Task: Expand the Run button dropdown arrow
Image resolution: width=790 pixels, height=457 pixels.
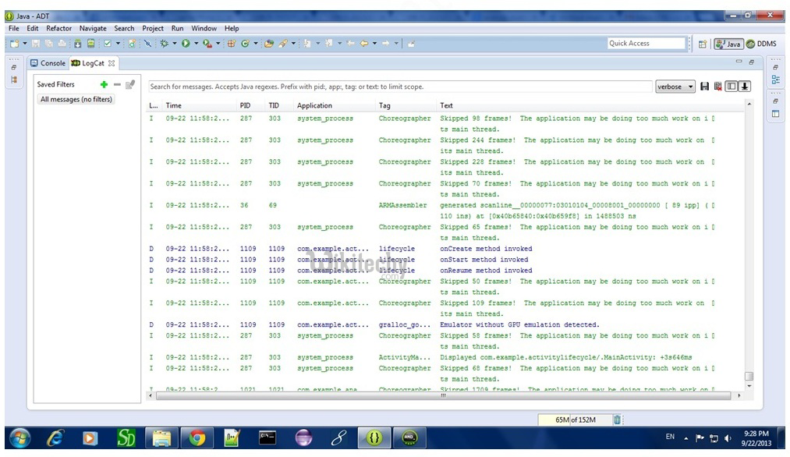Action: (196, 44)
